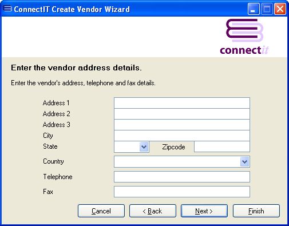Open the State dropdown arrow
This screenshot has height=226, width=289.
pos(144,147)
